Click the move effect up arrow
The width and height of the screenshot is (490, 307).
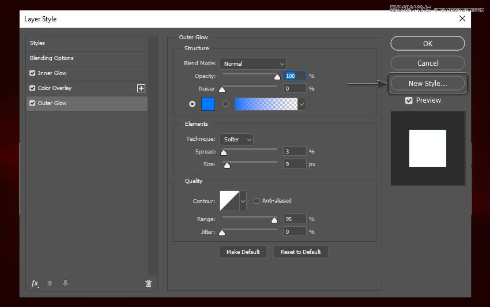pos(50,283)
